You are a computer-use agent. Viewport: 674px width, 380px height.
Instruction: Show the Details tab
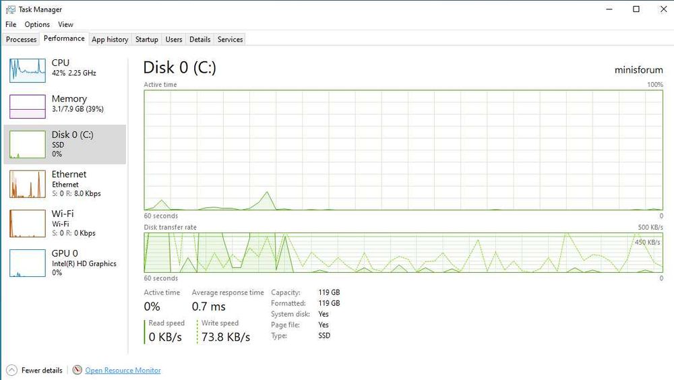tap(200, 39)
